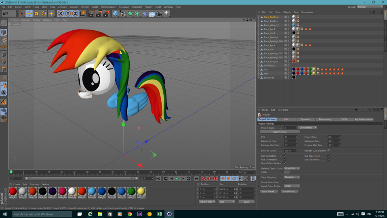This screenshot has height=218, width=387.
Task: Open the Size mode dropdown in coordinates
Action: [227, 202]
